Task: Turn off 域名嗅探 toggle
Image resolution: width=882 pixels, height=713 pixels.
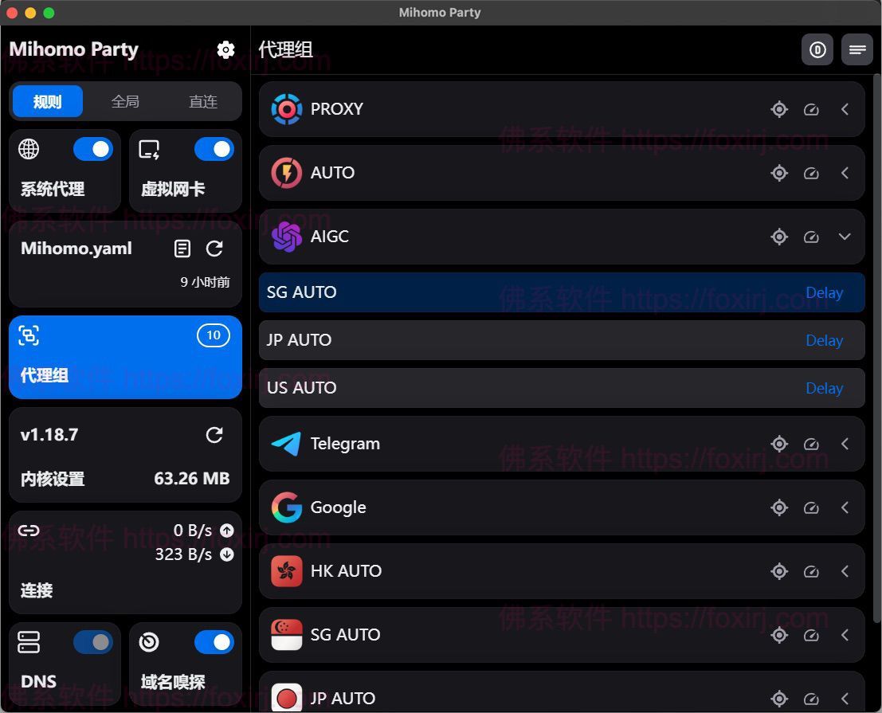Action: point(214,642)
